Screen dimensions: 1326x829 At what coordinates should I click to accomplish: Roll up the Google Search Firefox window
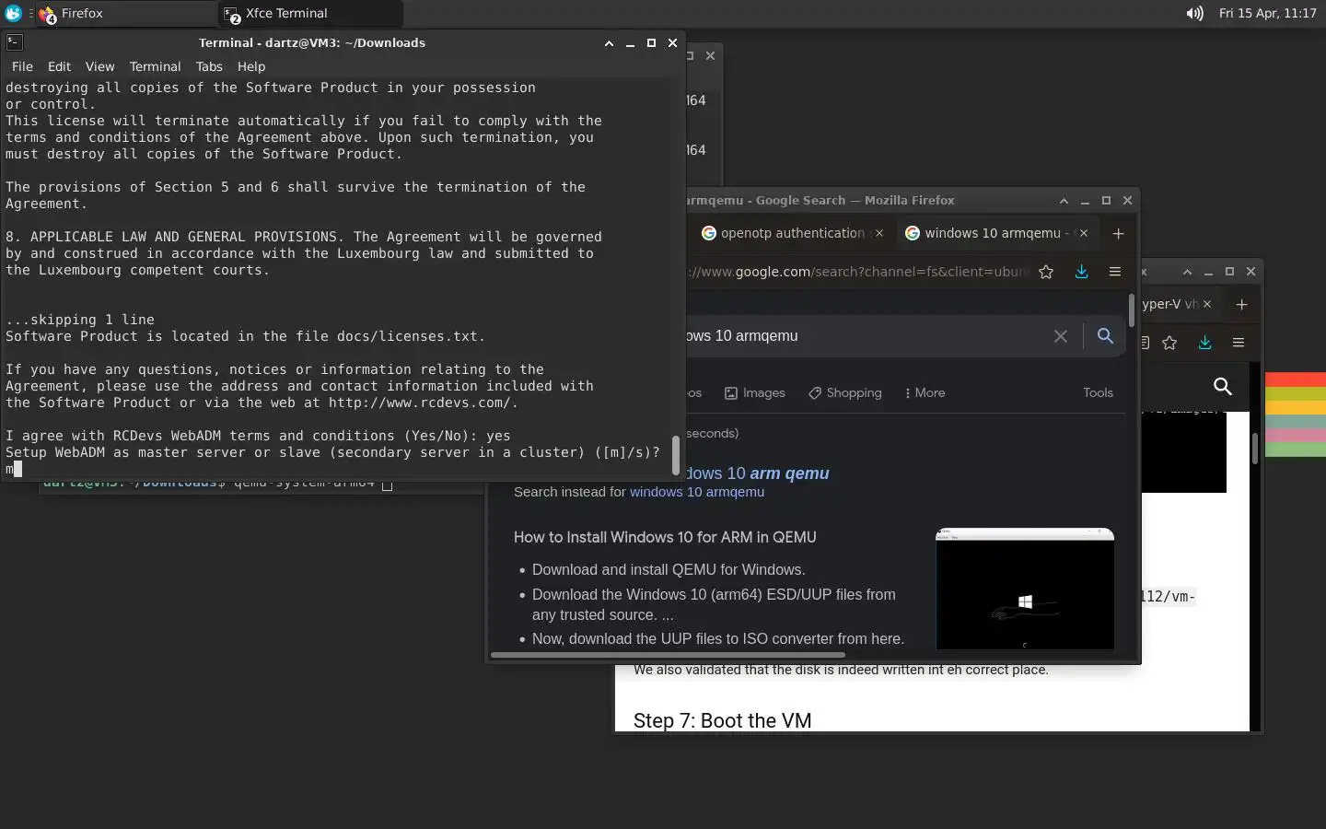[1064, 201]
